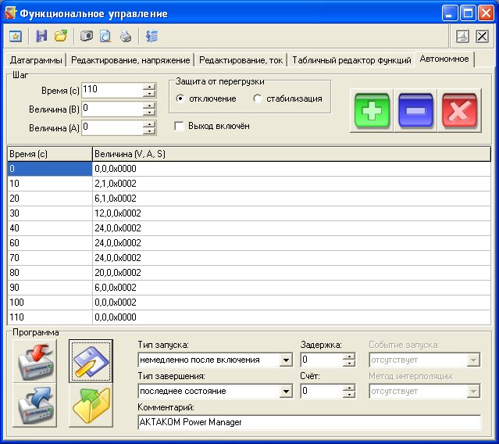Increase Величина (В) with up arrow
This screenshot has height=444, width=499.
[149, 106]
